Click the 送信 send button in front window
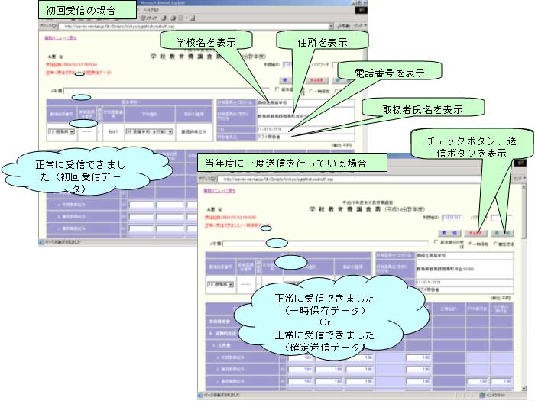This screenshot has height=401, width=535. [502, 233]
